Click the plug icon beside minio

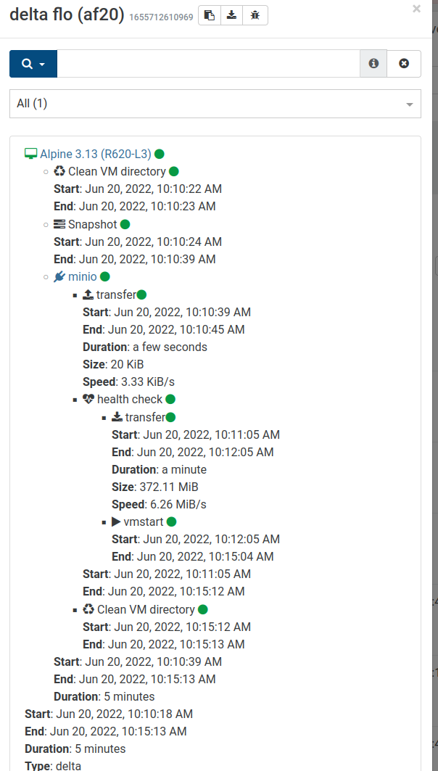59,277
